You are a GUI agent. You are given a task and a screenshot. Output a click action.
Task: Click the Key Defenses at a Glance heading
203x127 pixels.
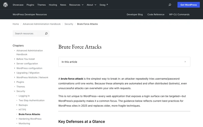pyautogui.click(x=81, y=122)
